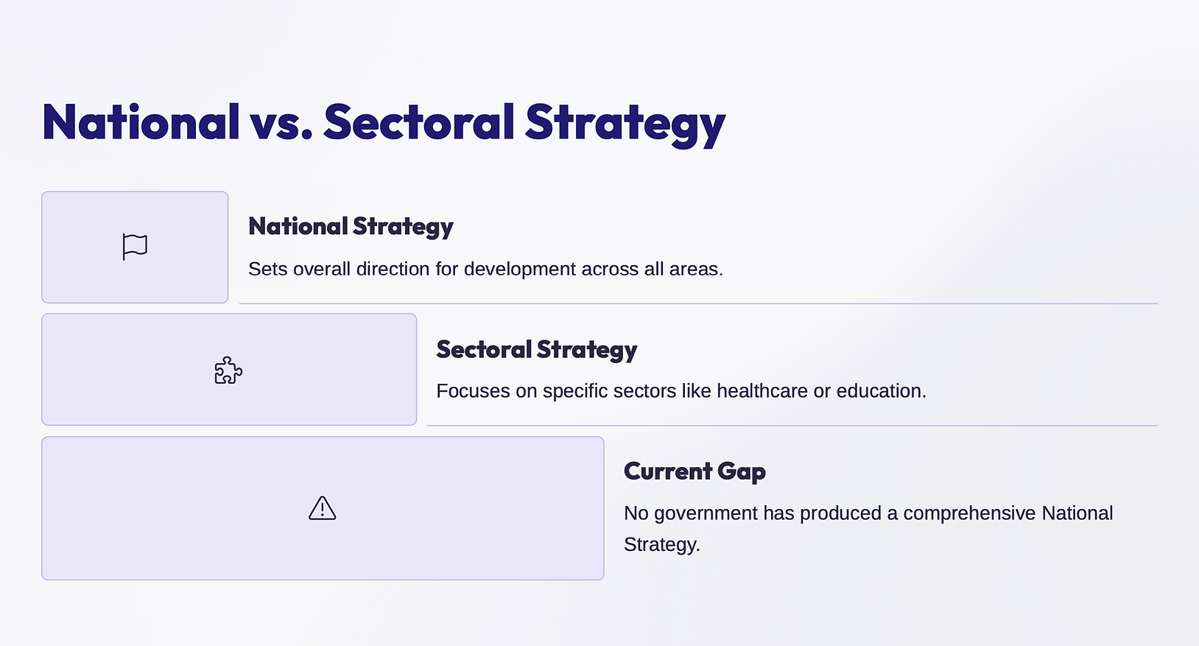Click the flag icon for National Strategy

point(135,247)
